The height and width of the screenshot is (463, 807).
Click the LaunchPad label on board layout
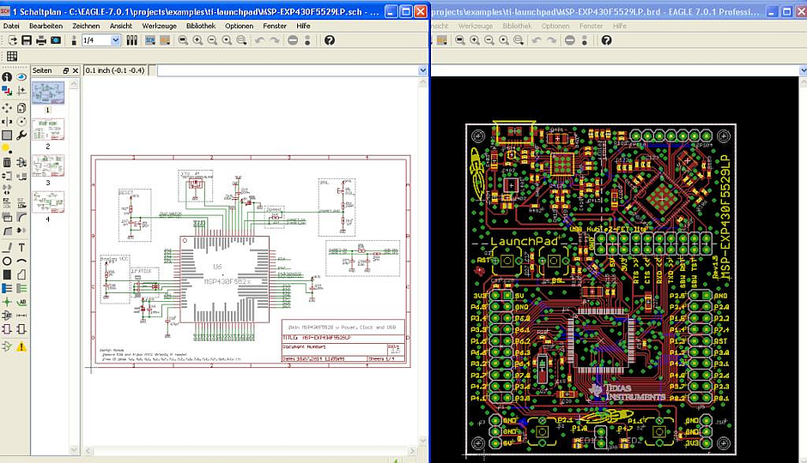tap(525, 241)
